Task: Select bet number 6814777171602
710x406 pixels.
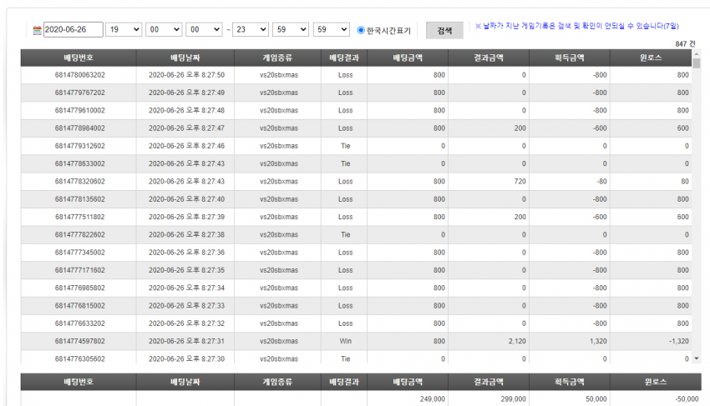Action: pyautogui.click(x=79, y=270)
